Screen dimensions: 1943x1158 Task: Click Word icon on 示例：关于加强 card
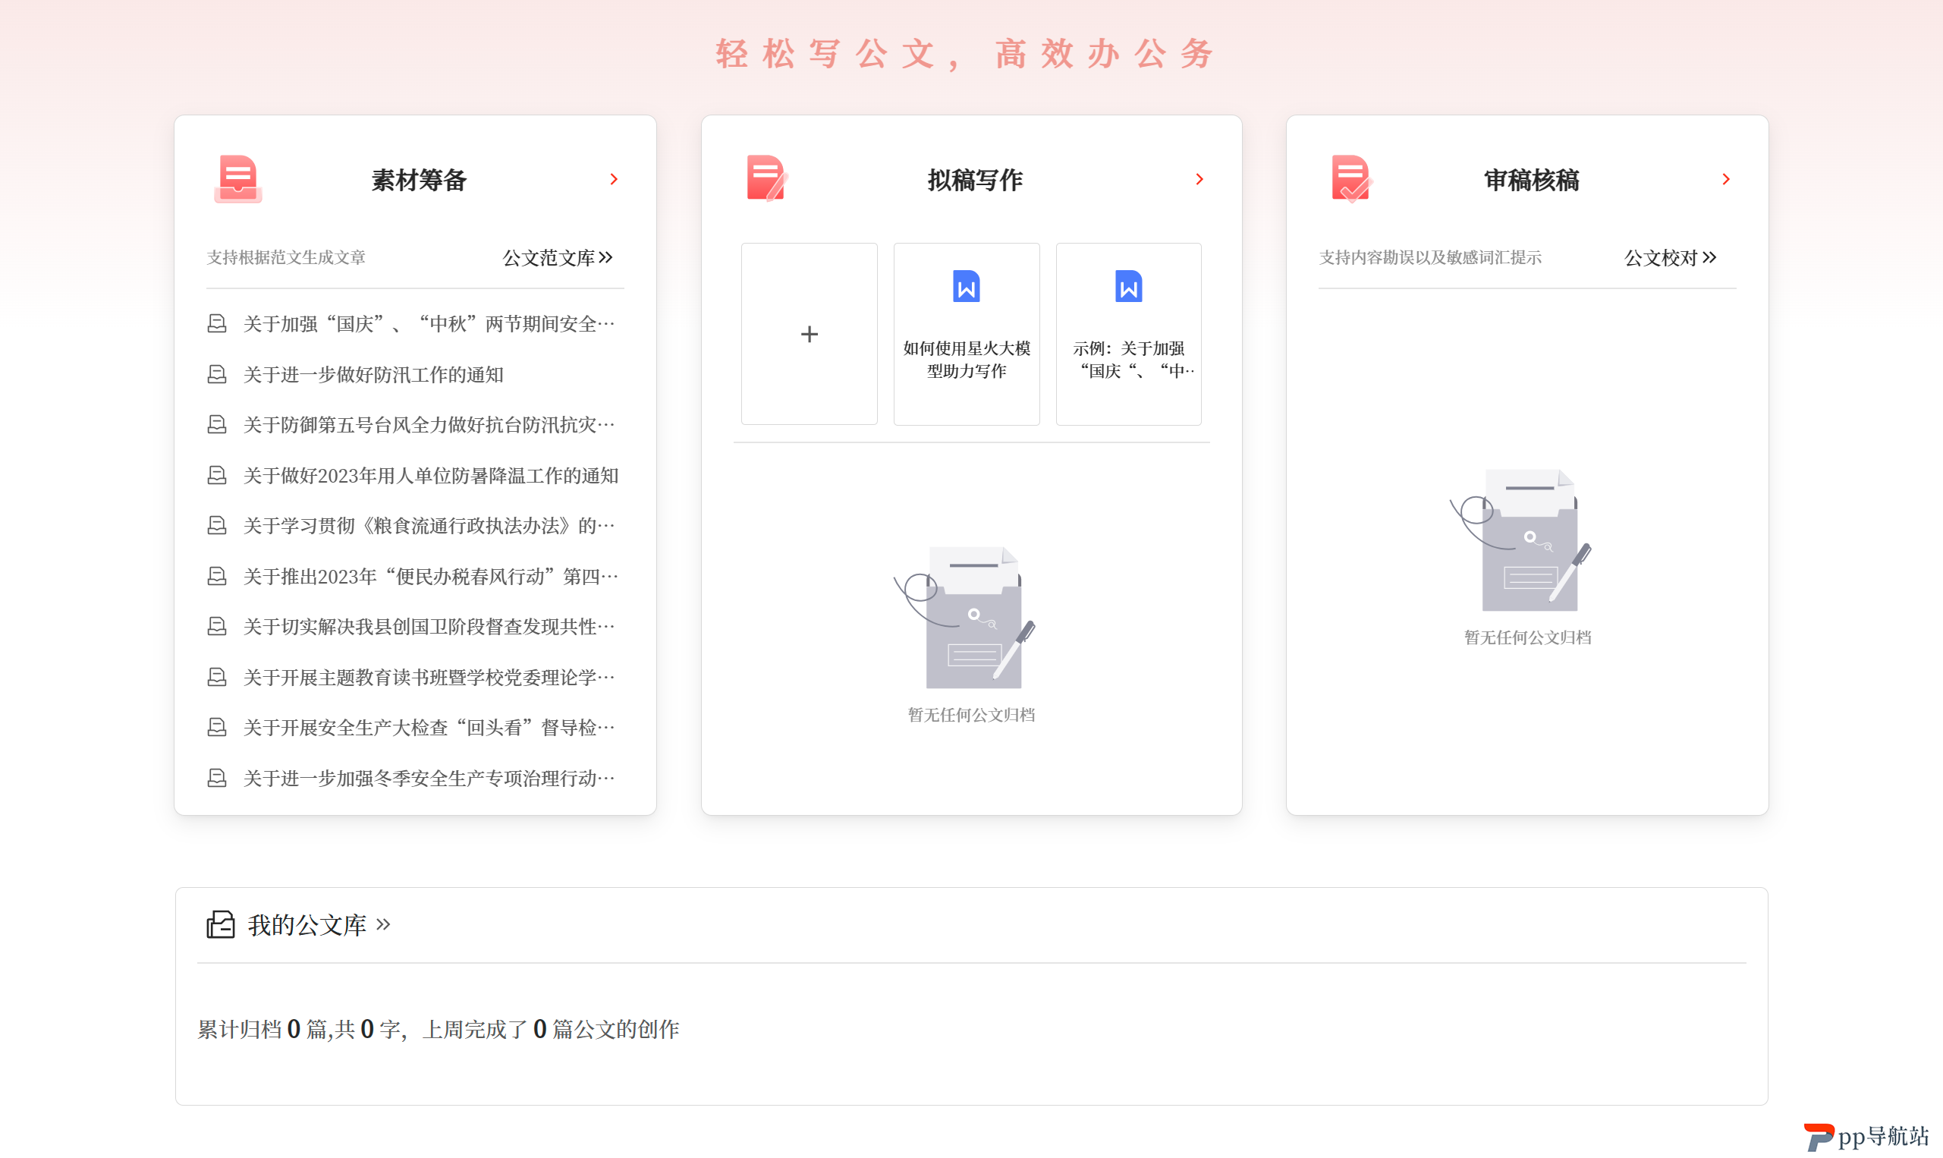(1129, 286)
